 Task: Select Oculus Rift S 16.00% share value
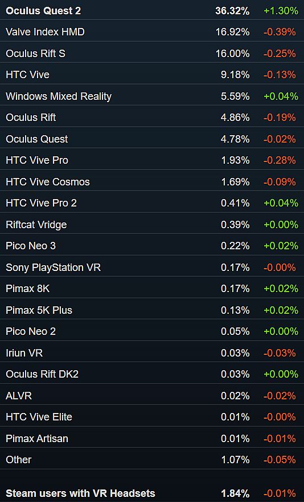coord(232,54)
